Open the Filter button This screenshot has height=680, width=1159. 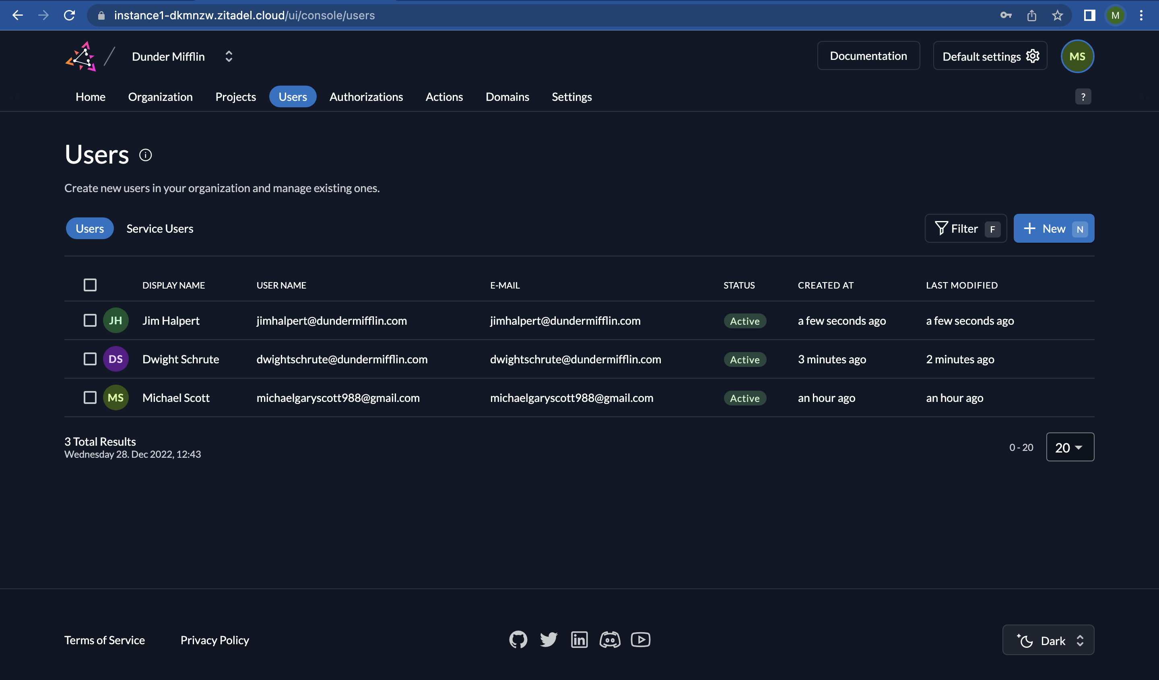pyautogui.click(x=965, y=228)
